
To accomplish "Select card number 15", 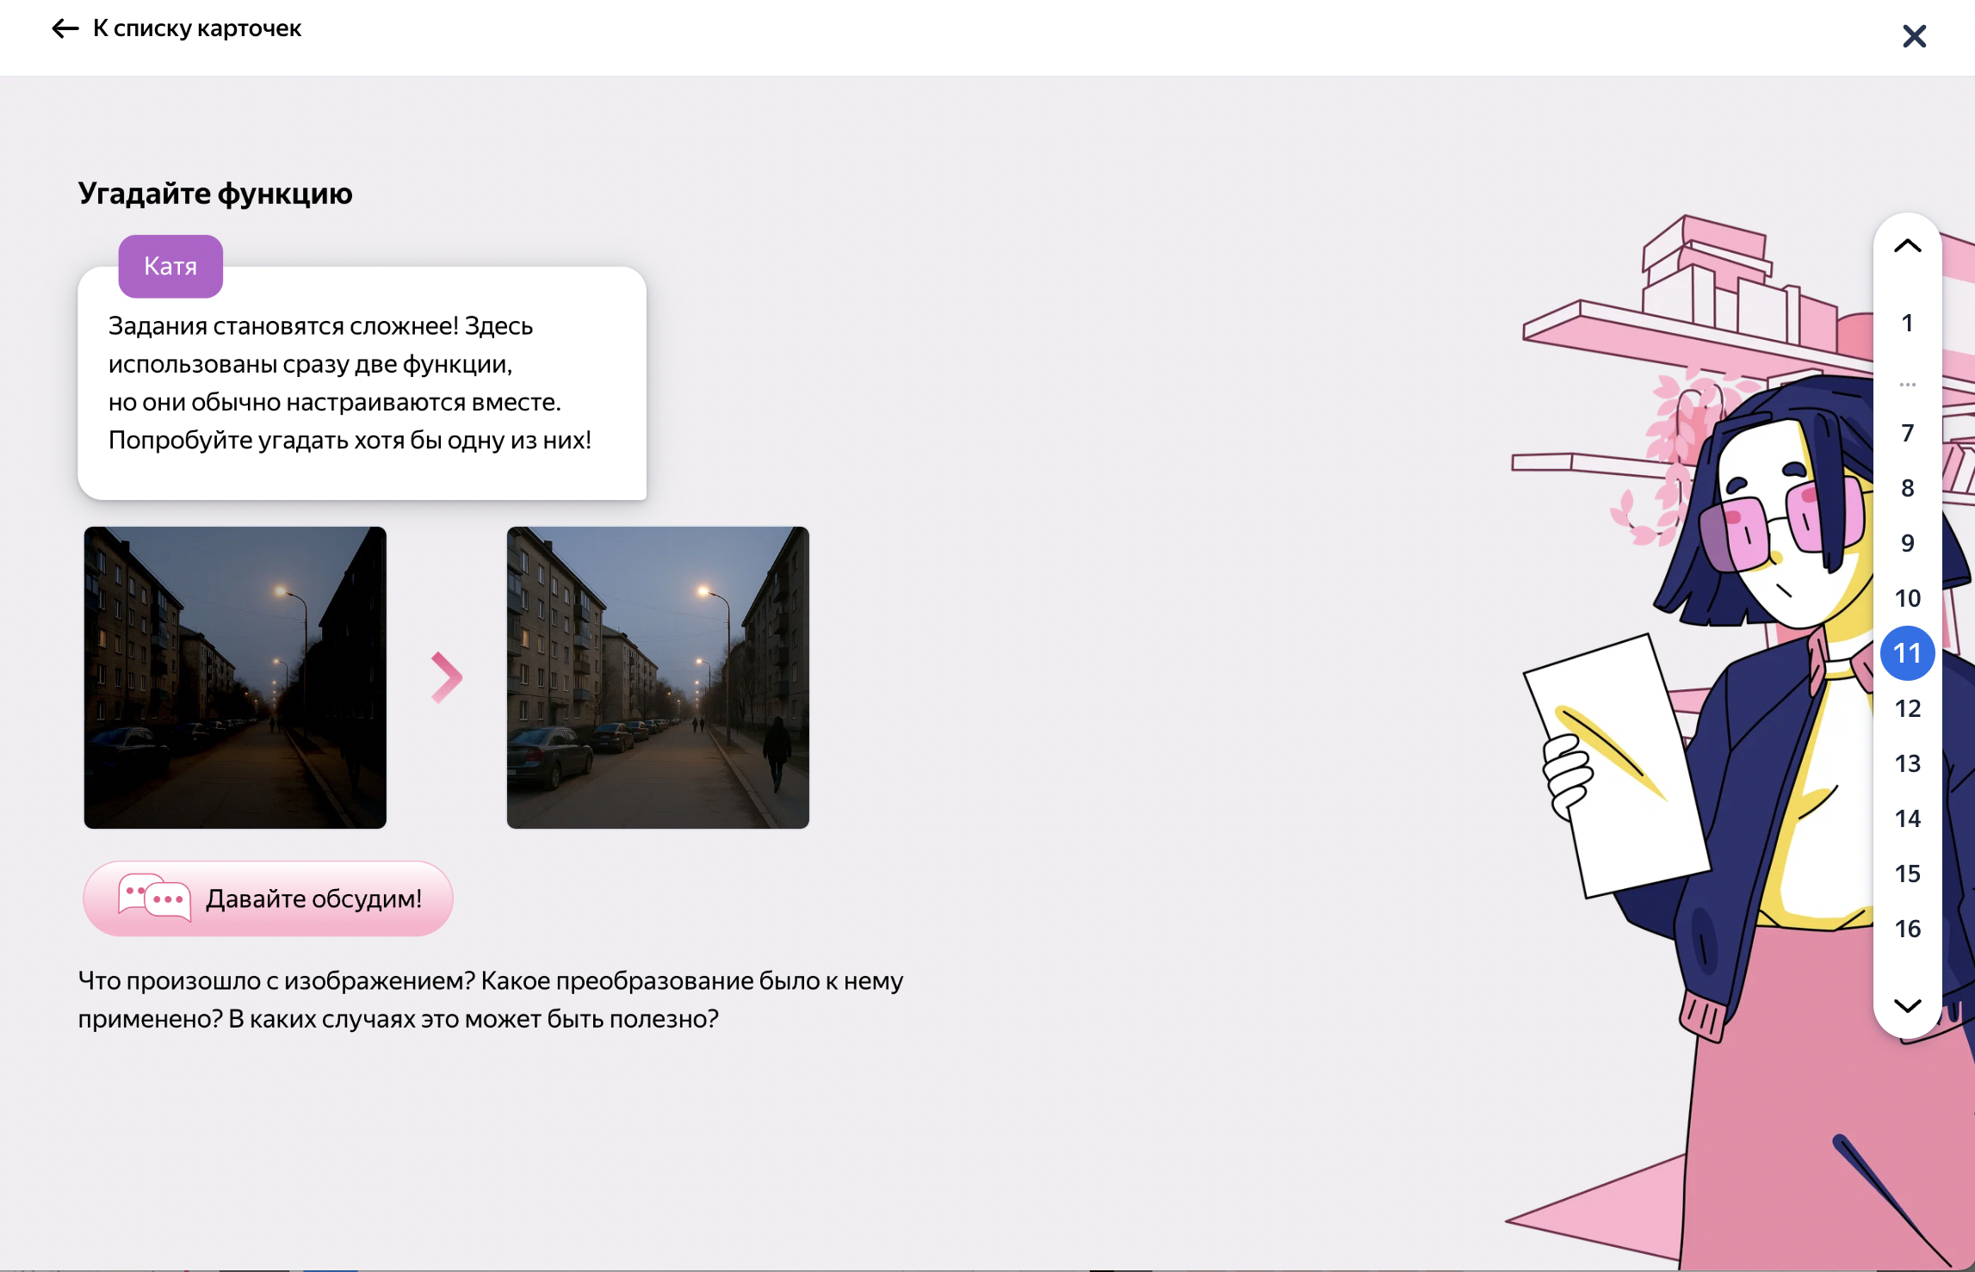I will tap(1907, 874).
